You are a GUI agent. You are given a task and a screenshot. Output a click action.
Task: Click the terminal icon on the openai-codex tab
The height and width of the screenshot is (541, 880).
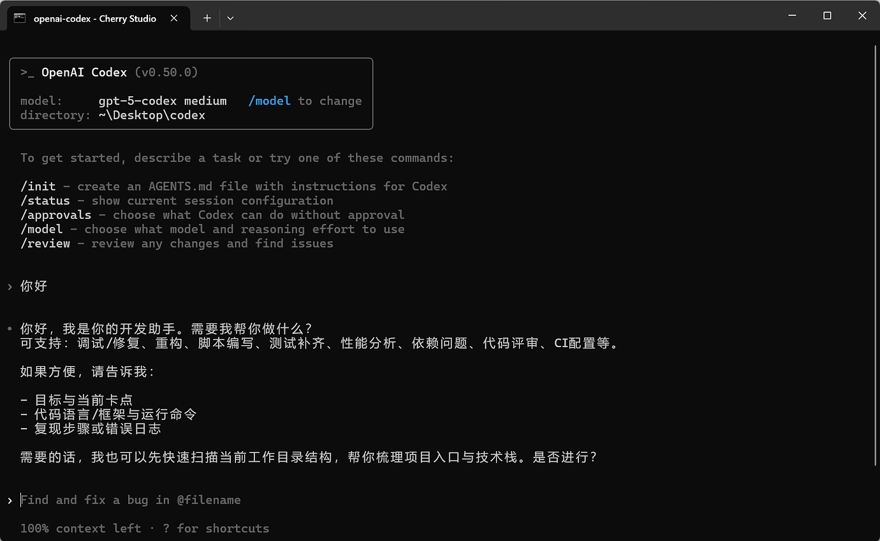click(20, 19)
